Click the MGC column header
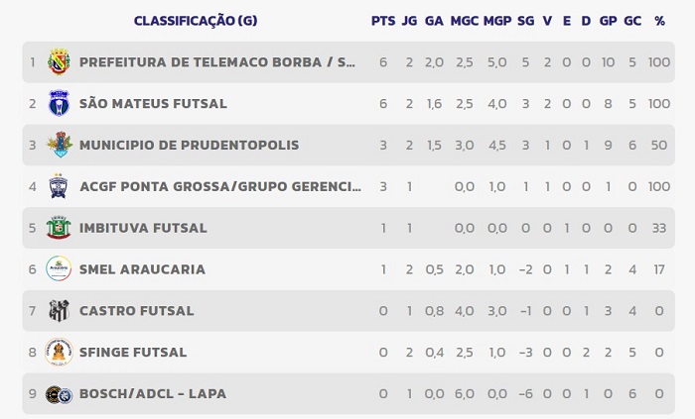 (464, 21)
